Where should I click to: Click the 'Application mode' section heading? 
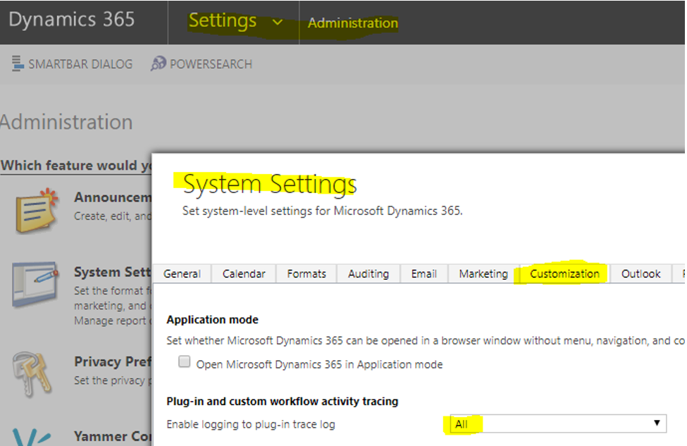point(213,319)
